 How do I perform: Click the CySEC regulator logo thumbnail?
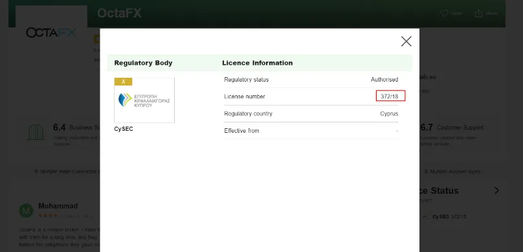pos(144,100)
